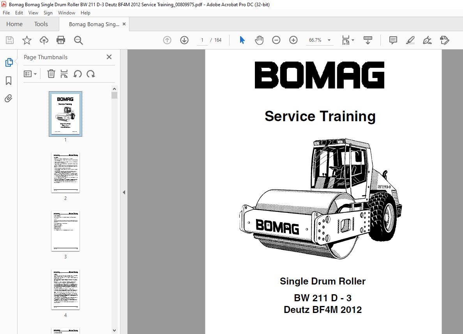Click thumbnails scrollbar up arrow
The width and height of the screenshot is (463, 334).
(x=114, y=88)
